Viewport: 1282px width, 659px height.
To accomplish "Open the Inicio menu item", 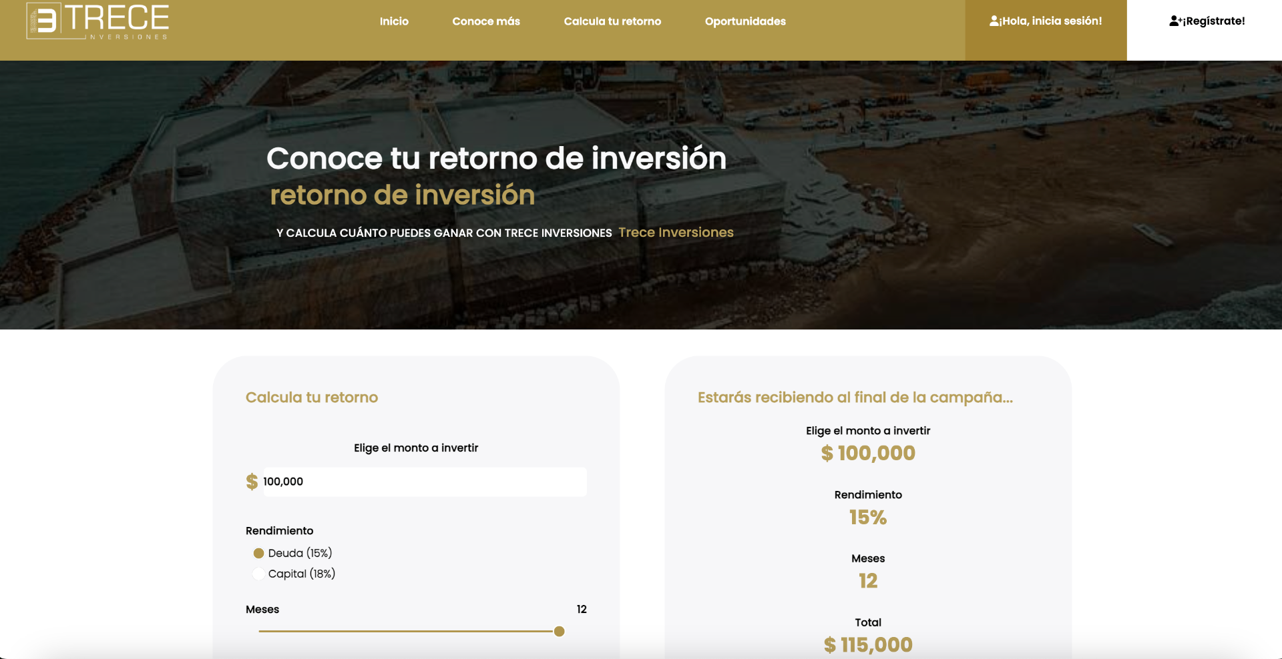I will tap(393, 21).
